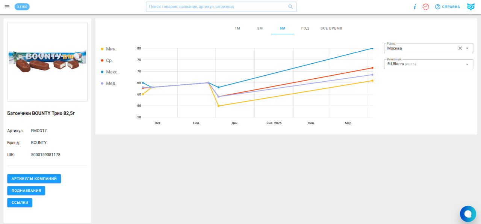Toggle the Макс. series in legend
This screenshot has width=481, height=224.
[x=110, y=72]
